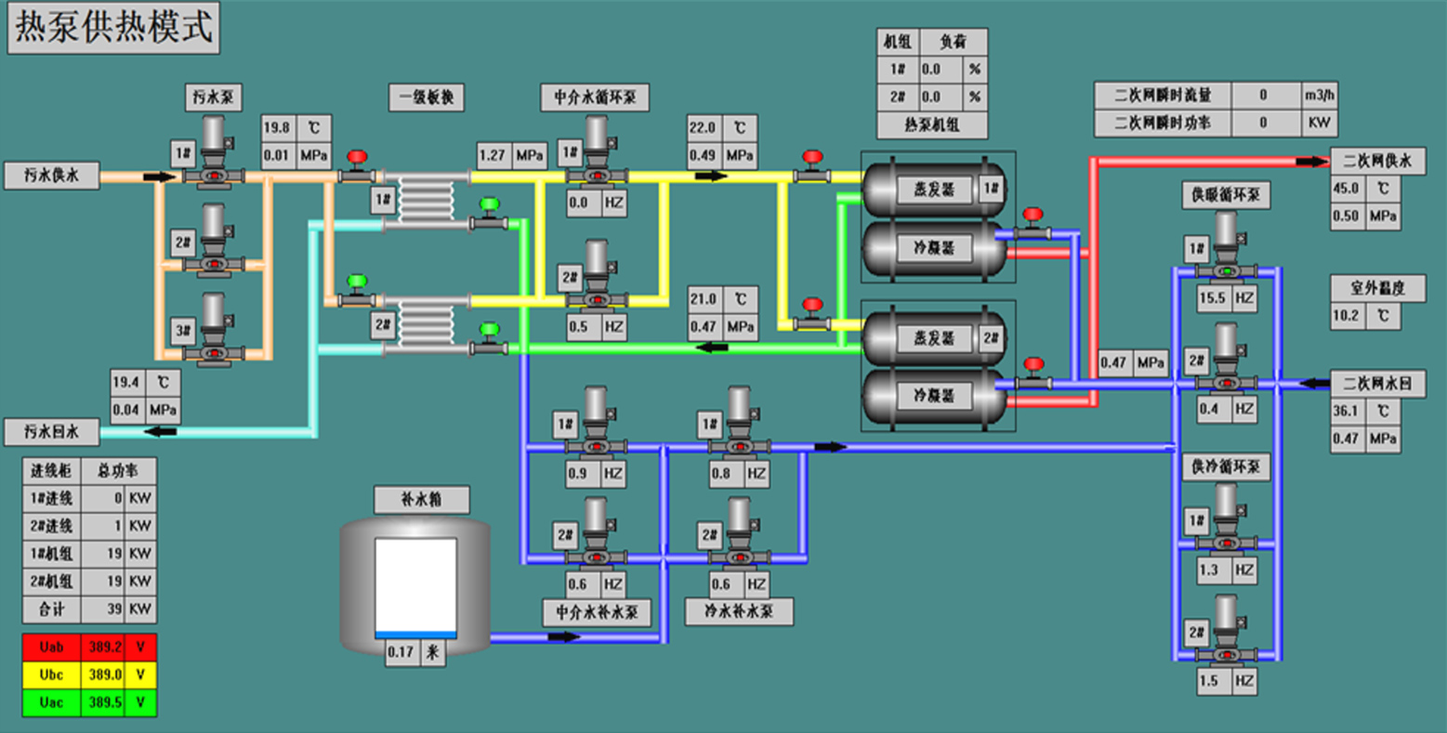Click 2# 供冷循环泵 pump icon

point(1226,632)
